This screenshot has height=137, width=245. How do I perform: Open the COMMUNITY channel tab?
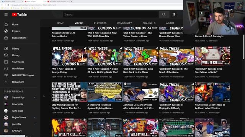(x=124, y=23)
